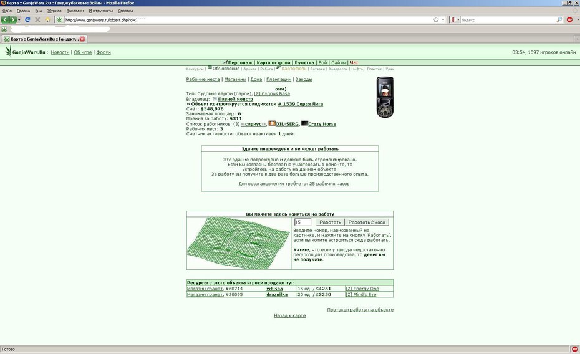Open Карта острова
The width and height of the screenshot is (580, 354).
point(273,63)
